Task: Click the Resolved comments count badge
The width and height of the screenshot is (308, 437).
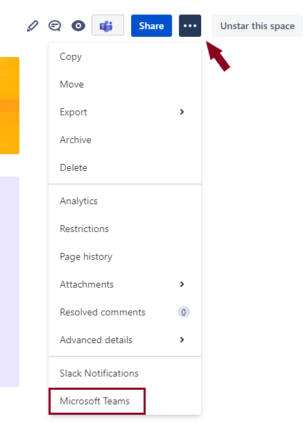Action: [184, 312]
